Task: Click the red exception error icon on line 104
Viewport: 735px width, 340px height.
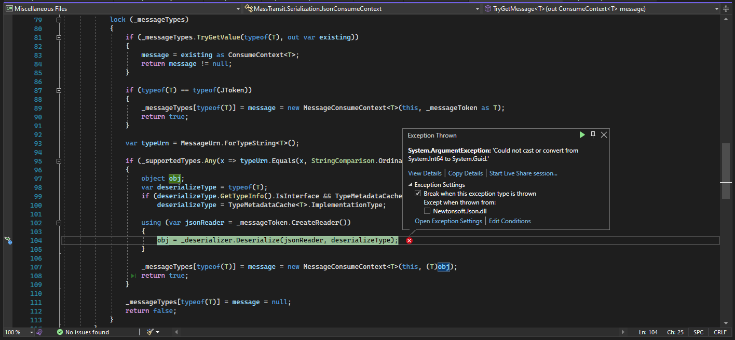Action: 409,241
